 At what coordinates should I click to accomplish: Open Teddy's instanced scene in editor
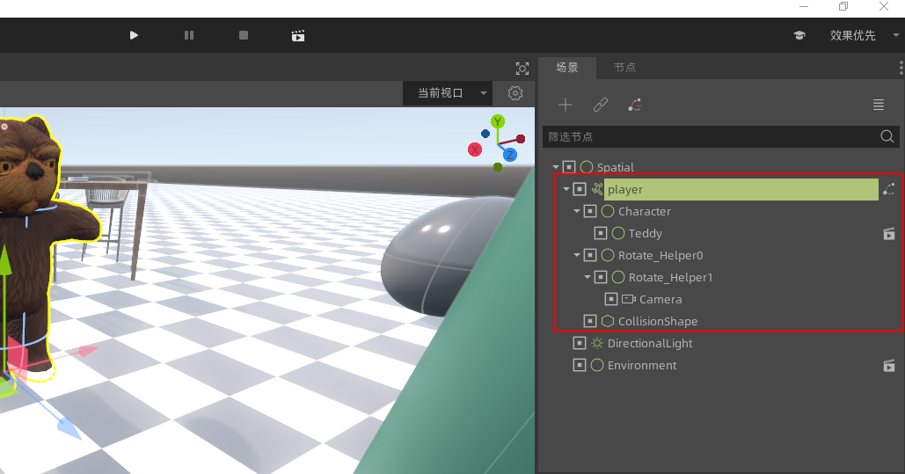click(889, 233)
